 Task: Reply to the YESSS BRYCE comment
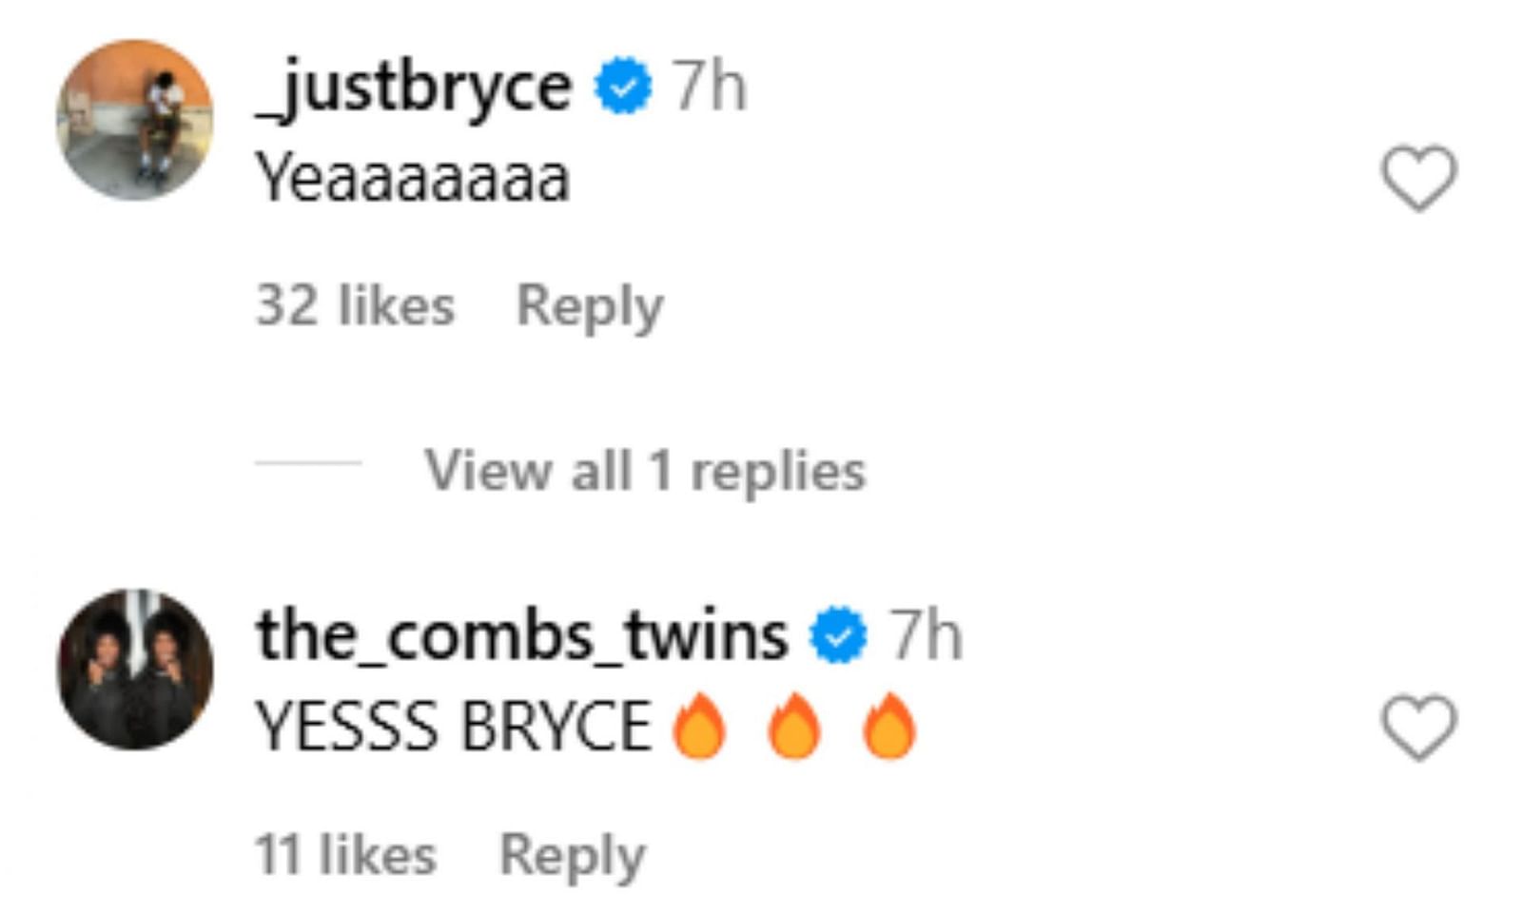click(x=573, y=856)
